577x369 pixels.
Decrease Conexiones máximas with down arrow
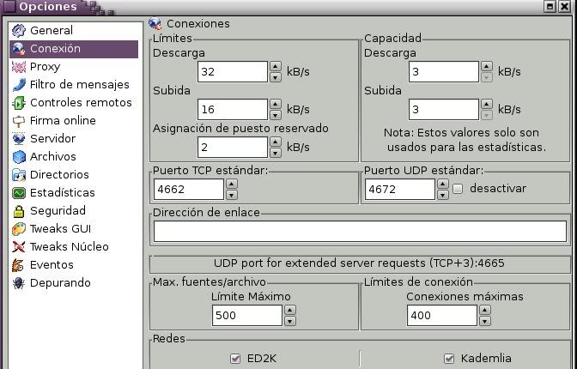point(485,321)
